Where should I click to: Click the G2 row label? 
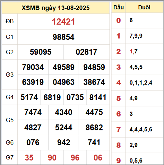tap(10, 52)
